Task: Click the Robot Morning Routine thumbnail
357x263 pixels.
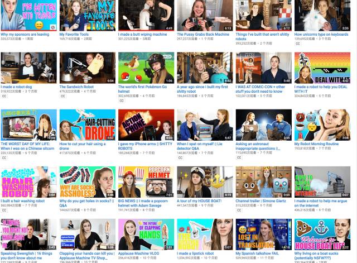Action: coord(322,125)
